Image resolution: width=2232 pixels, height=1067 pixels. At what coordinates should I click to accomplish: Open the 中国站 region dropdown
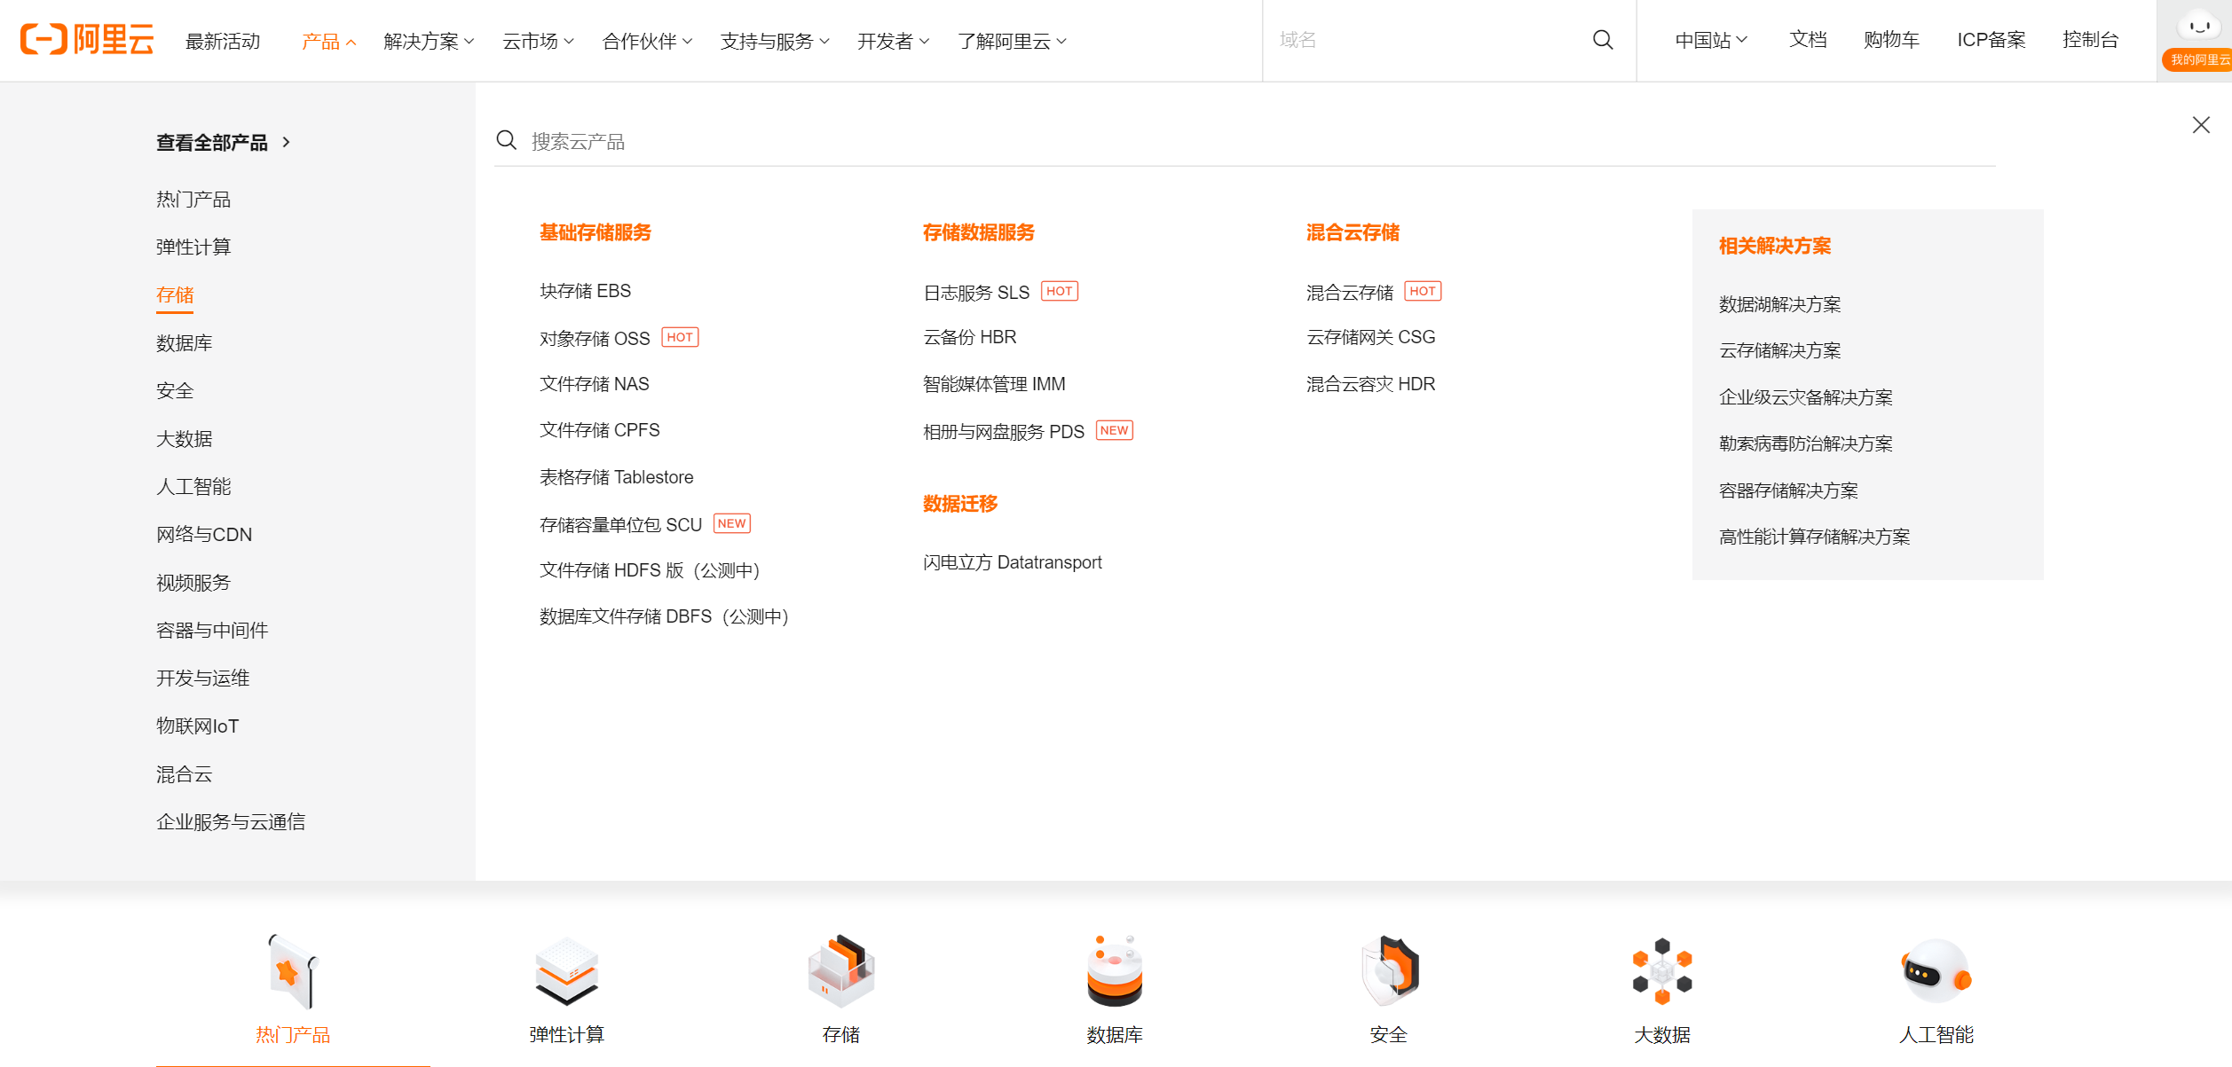(1711, 40)
